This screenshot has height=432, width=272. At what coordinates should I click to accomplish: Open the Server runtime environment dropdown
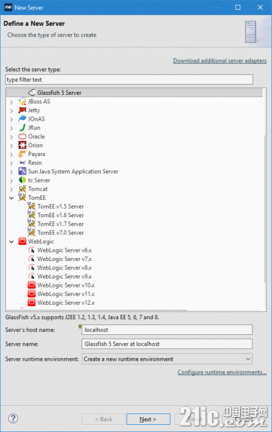[167, 359]
